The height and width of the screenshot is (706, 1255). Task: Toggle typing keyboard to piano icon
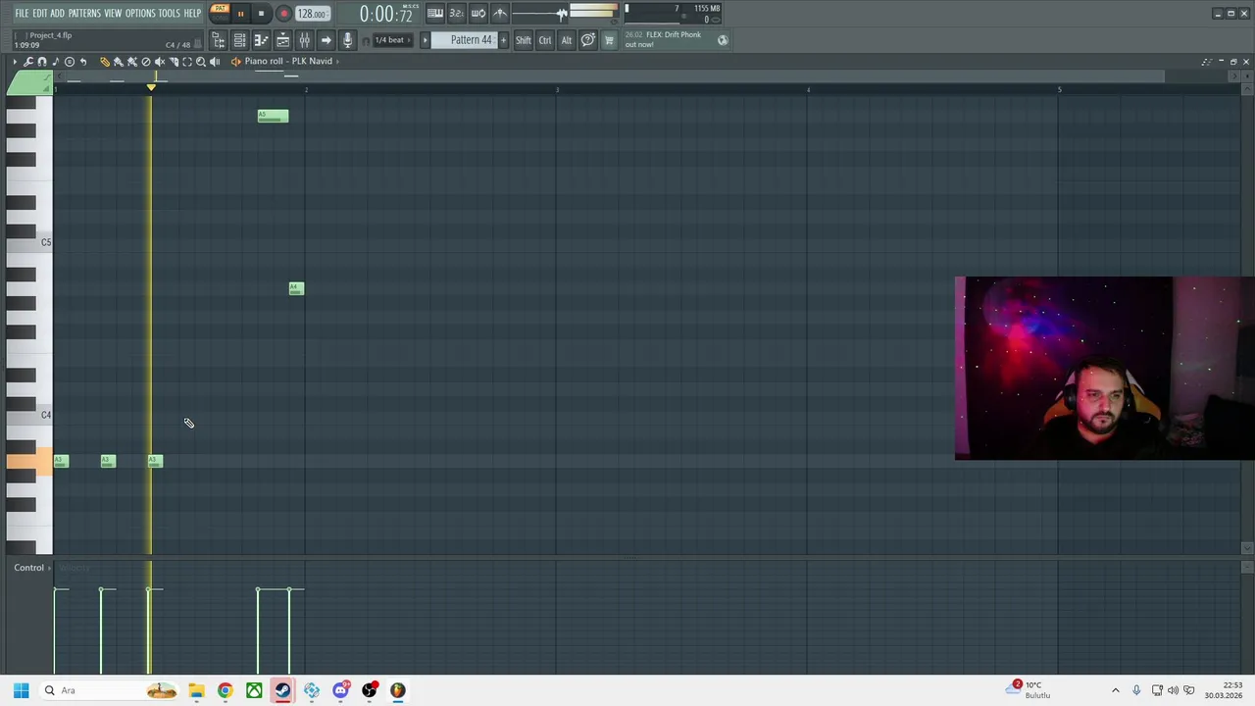click(435, 13)
